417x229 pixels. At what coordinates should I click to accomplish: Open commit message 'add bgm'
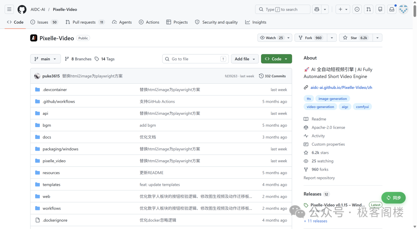pyautogui.click(x=147, y=125)
